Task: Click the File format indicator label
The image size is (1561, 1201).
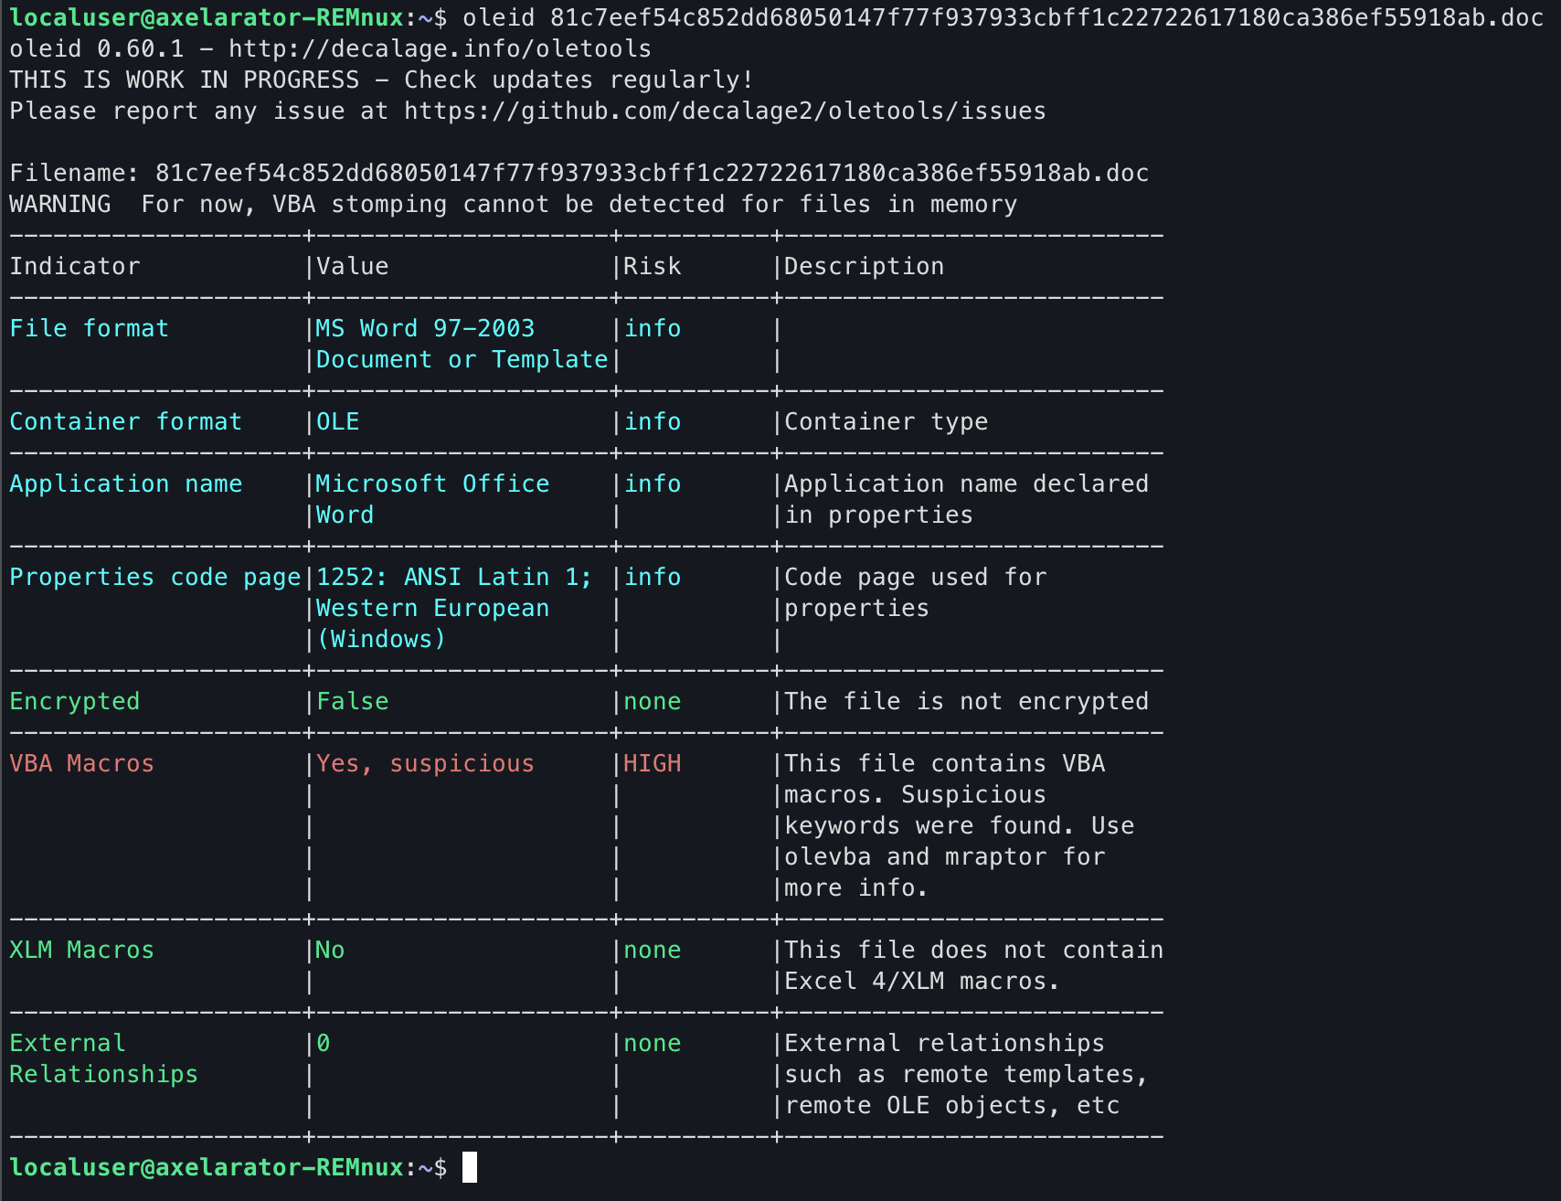Action: [x=90, y=328]
